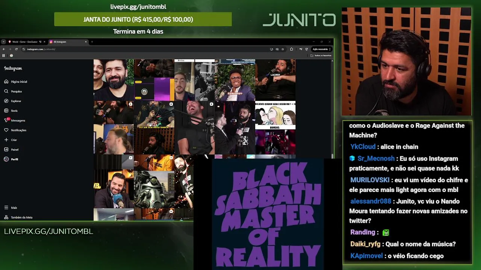
Task: Open the Explorar compass icon
Action: pyautogui.click(x=6, y=101)
